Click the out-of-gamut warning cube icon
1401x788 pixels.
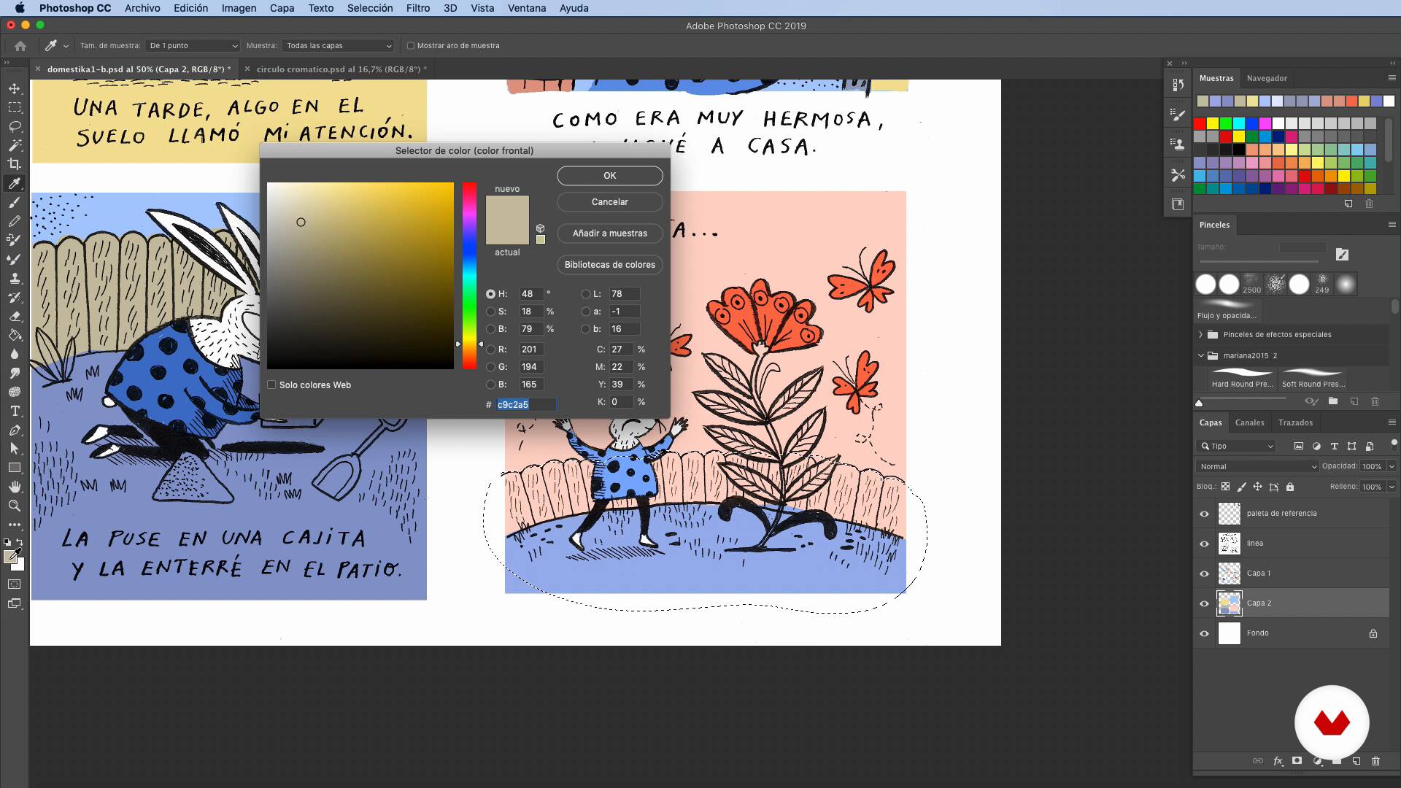coord(540,228)
